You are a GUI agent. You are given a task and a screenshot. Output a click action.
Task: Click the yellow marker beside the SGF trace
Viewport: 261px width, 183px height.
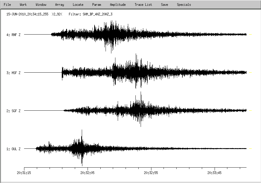pyautogui.click(x=251, y=111)
